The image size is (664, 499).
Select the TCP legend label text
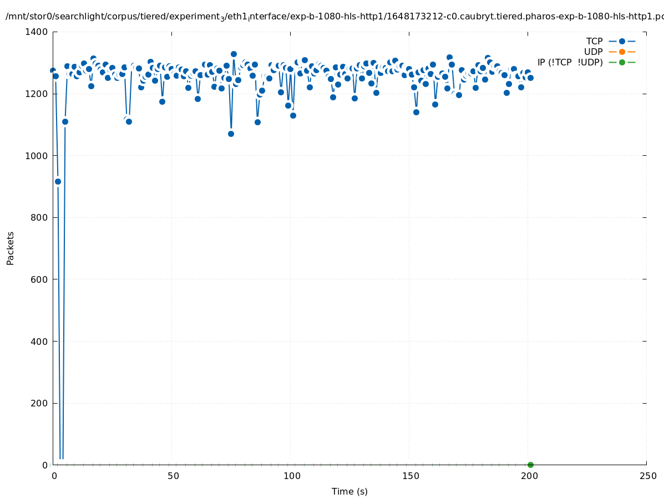(594, 41)
